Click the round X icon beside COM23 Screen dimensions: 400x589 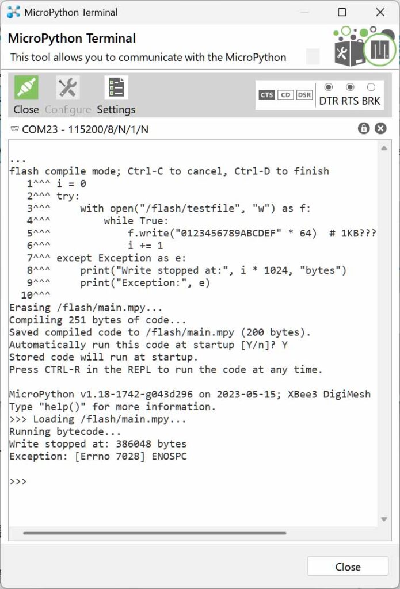[x=380, y=129]
